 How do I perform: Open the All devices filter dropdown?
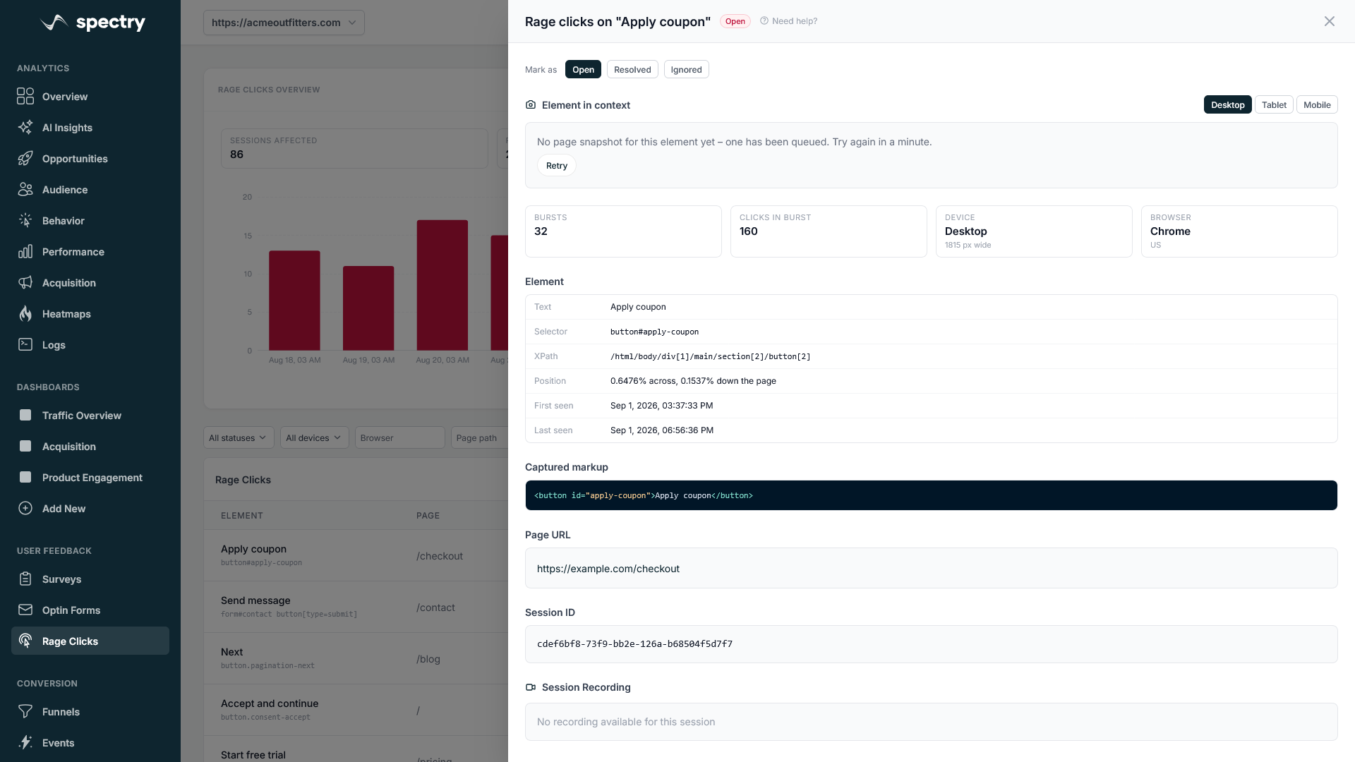314,438
